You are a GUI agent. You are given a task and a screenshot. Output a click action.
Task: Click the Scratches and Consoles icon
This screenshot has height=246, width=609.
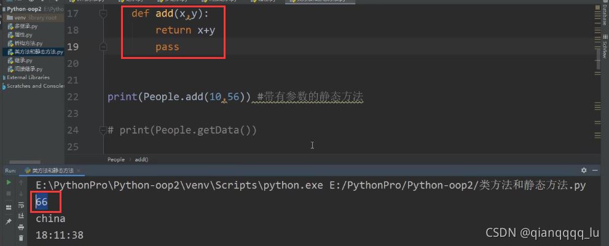pos(4,86)
